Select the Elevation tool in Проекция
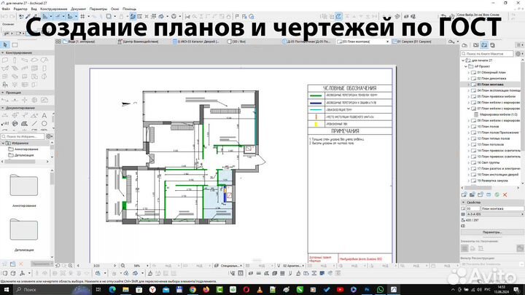525x295 pixels. coord(15,100)
